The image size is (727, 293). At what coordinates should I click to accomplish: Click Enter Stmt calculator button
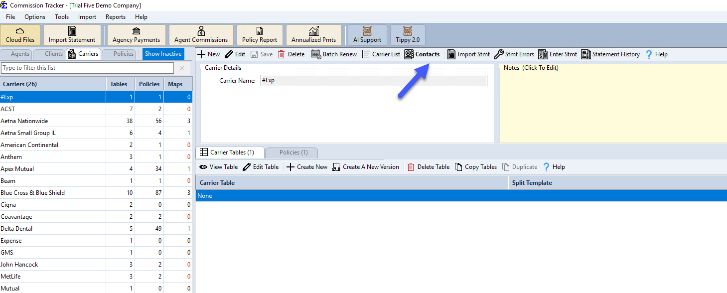click(x=558, y=54)
